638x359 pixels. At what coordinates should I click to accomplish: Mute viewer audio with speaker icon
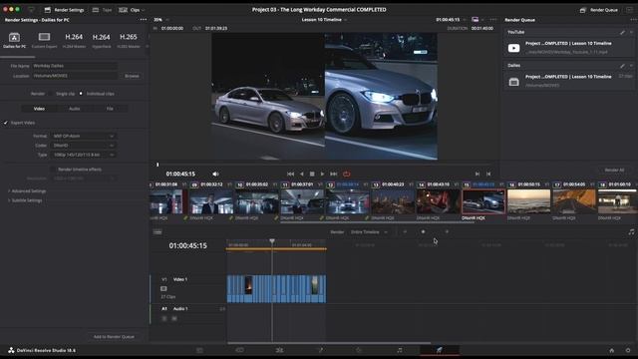tap(215, 174)
